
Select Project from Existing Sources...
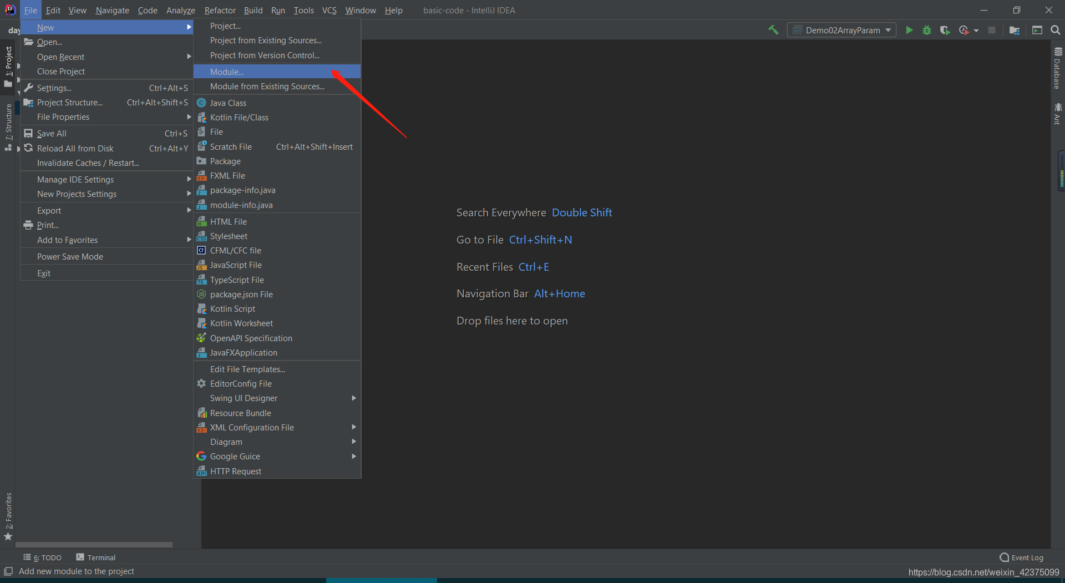pyautogui.click(x=277, y=40)
